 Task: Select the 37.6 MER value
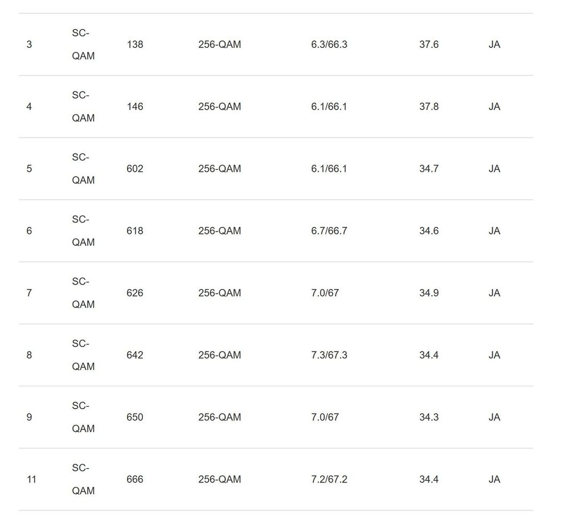point(429,44)
